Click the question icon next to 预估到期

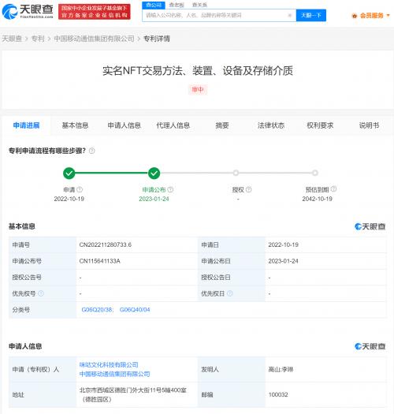pos(333,189)
